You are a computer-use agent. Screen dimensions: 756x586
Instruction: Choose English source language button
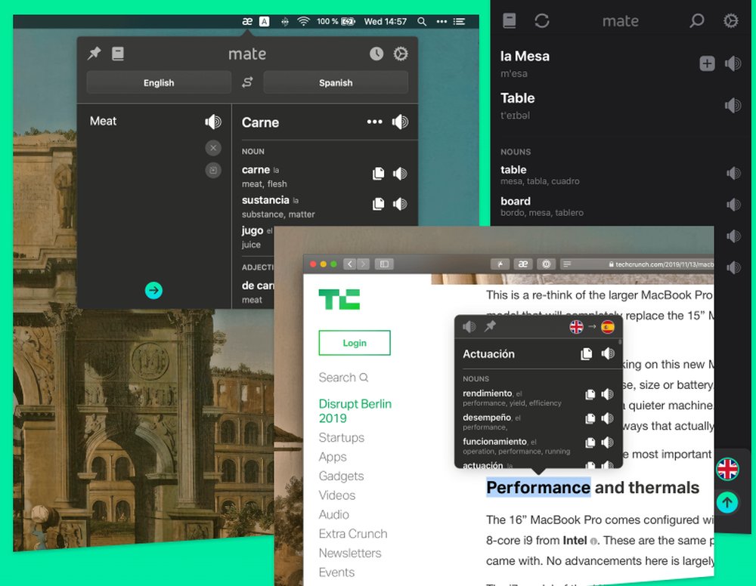159,82
